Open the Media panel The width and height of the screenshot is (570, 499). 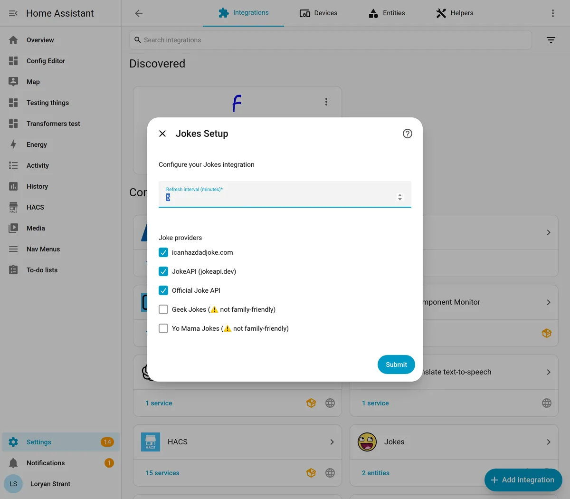[61, 228]
